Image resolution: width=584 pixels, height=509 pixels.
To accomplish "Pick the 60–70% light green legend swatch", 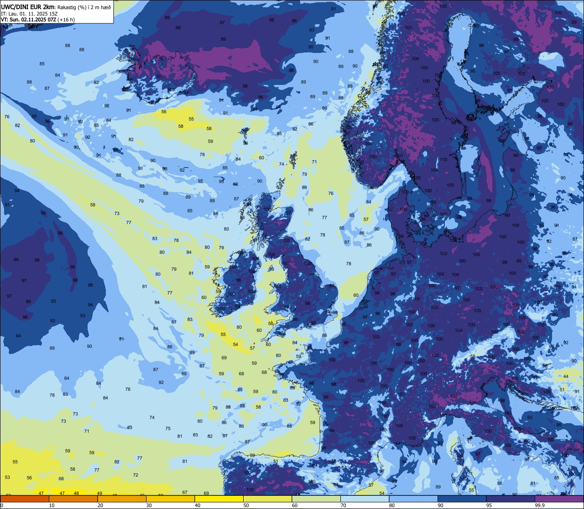I will (x=316, y=499).
